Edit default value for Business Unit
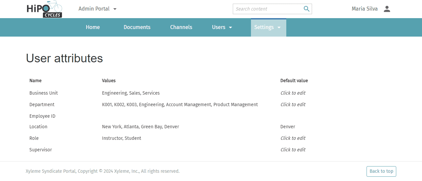 293,93
